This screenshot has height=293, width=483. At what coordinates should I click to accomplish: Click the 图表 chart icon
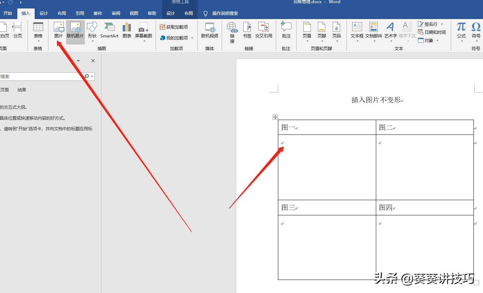(x=127, y=28)
